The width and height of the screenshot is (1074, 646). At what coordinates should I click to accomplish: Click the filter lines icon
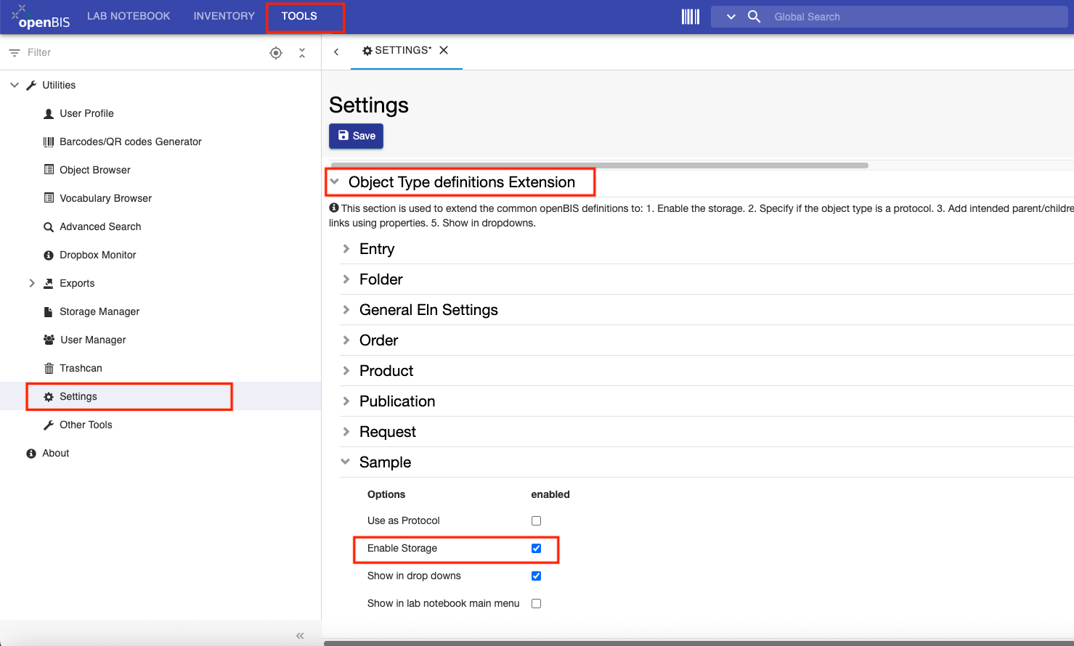14,52
